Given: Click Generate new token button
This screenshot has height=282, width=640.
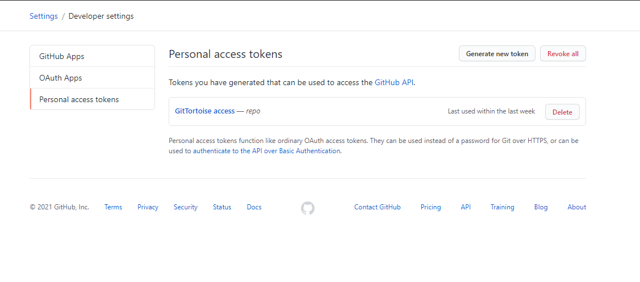Looking at the screenshot, I should (x=497, y=53).
